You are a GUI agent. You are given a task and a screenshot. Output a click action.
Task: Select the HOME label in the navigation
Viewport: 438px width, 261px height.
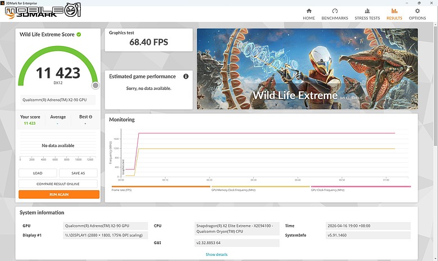pyautogui.click(x=309, y=18)
